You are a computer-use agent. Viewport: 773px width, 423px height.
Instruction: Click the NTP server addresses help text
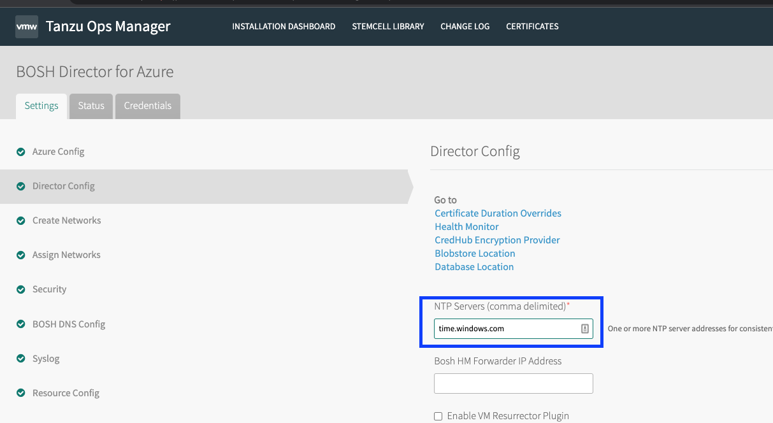point(690,329)
